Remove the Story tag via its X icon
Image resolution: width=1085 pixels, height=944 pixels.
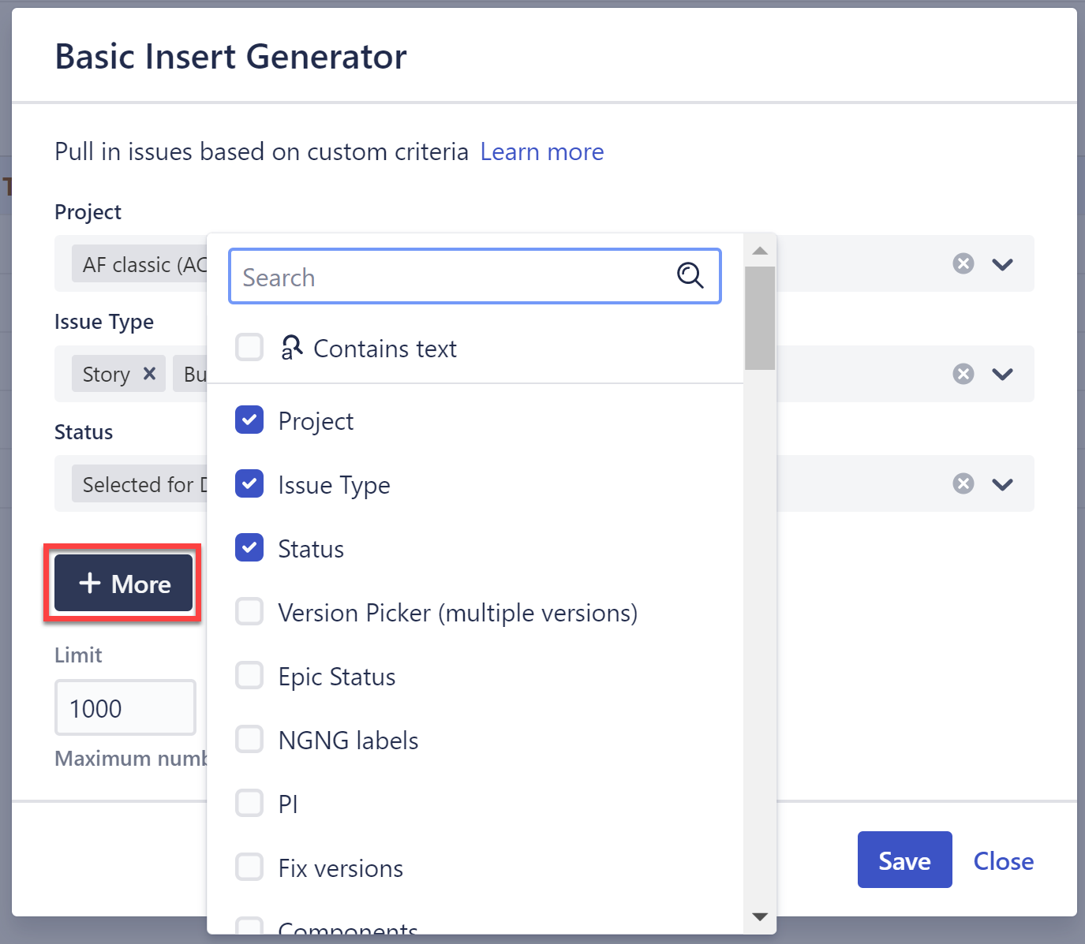pos(150,374)
